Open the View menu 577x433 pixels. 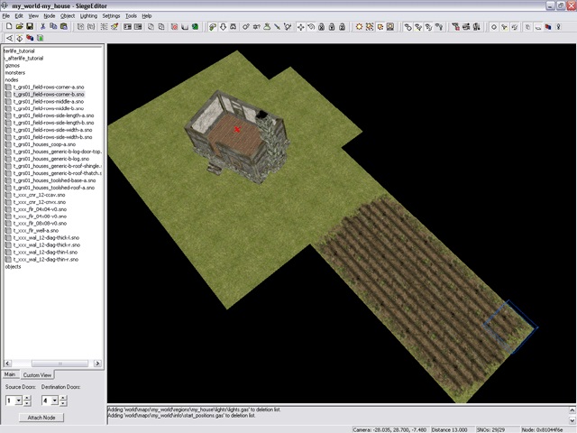tap(33, 16)
